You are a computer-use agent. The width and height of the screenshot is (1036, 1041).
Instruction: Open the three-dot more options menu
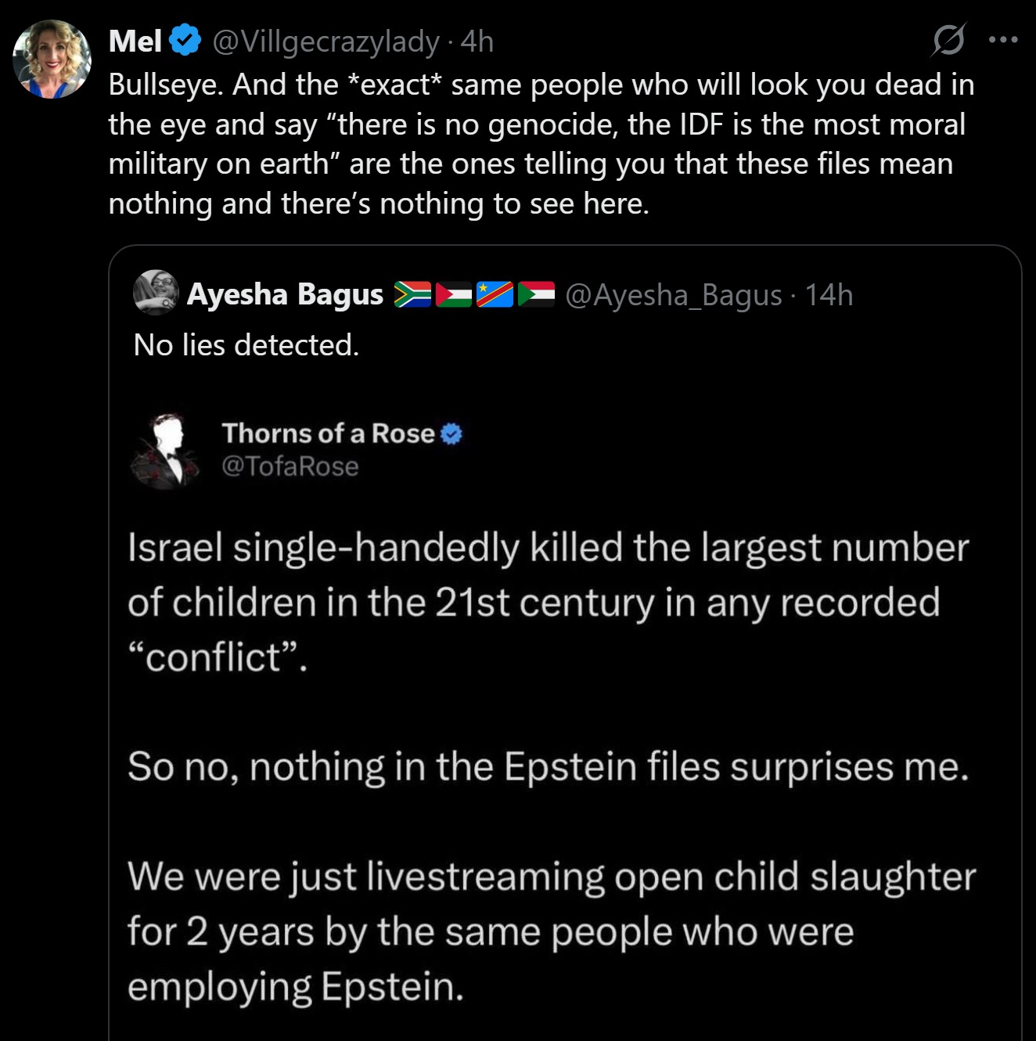click(x=1003, y=40)
